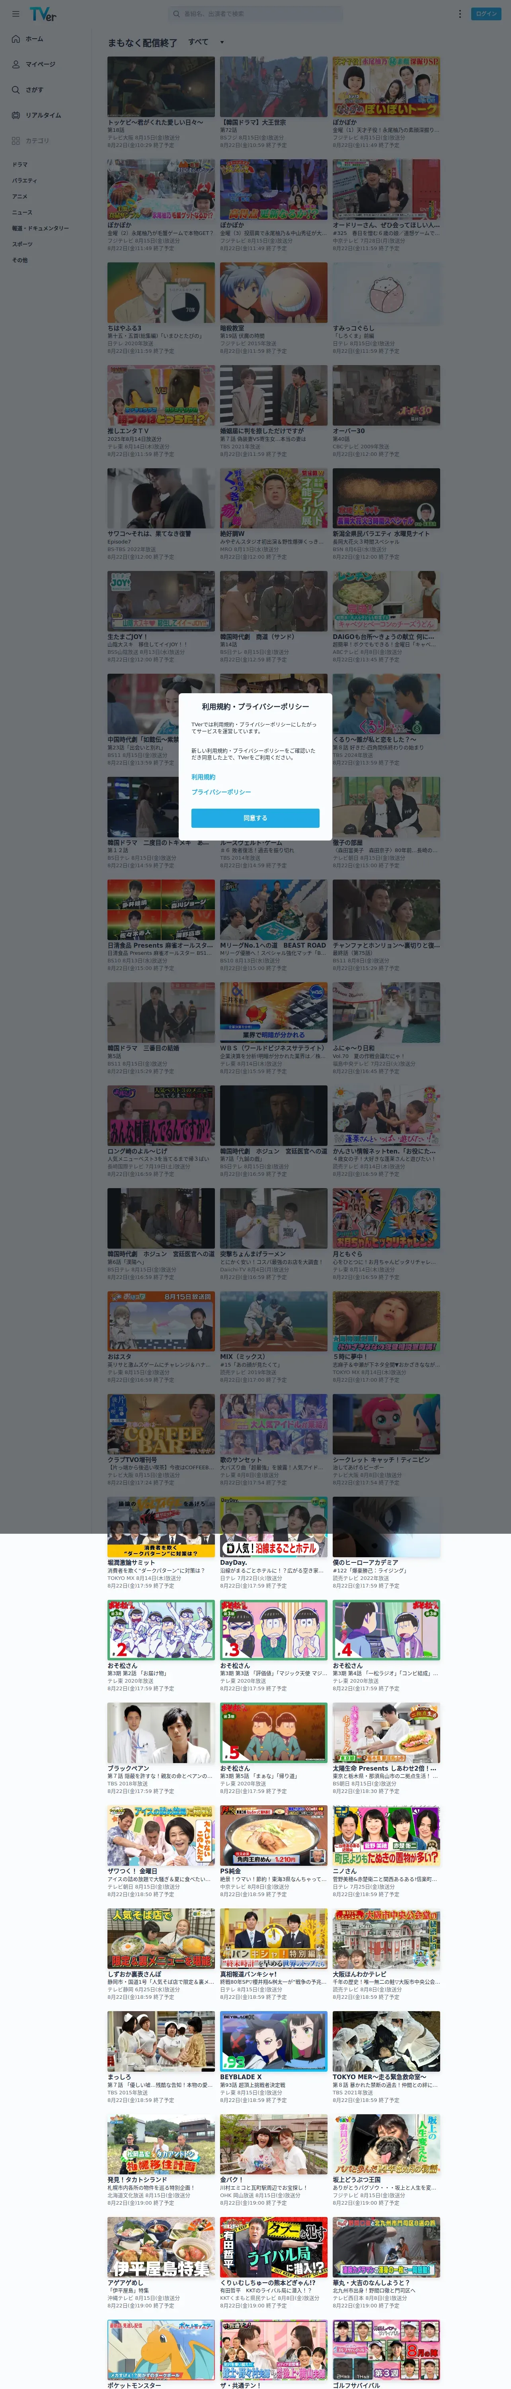Select ニュース category in sidebar

21,212
